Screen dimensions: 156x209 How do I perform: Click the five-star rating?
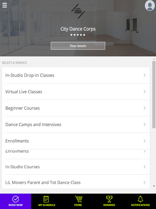[x=78, y=35]
